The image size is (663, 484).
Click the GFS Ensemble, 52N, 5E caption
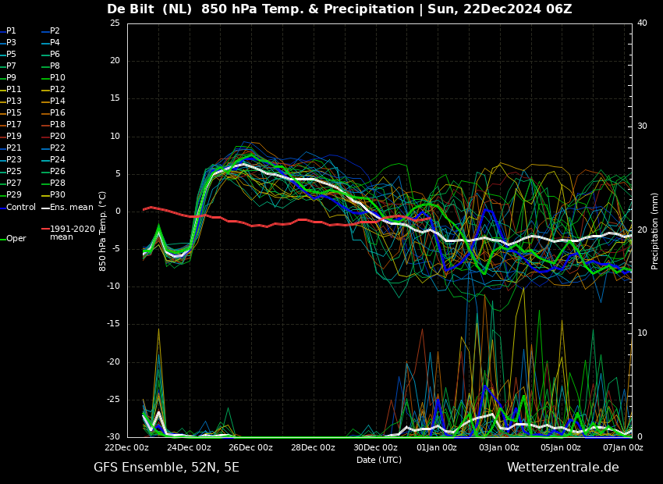(166, 468)
